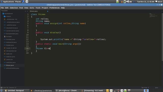The width and height of the screenshot is (163, 92).
Task: Open staticex.java from the sidebar
Action: pos(10,57)
